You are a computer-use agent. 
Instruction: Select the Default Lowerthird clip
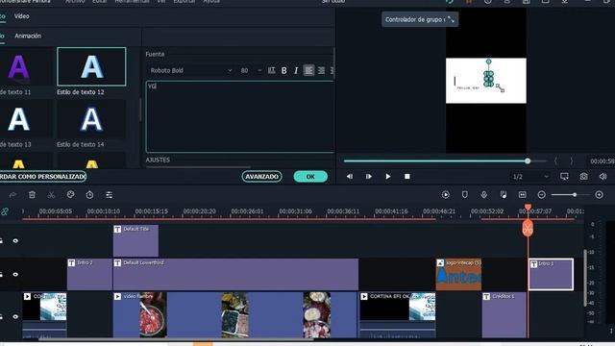coord(235,275)
